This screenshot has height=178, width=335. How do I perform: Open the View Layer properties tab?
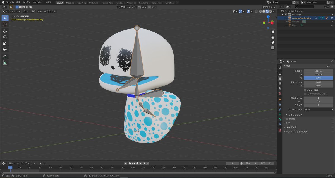(x=280, y=83)
